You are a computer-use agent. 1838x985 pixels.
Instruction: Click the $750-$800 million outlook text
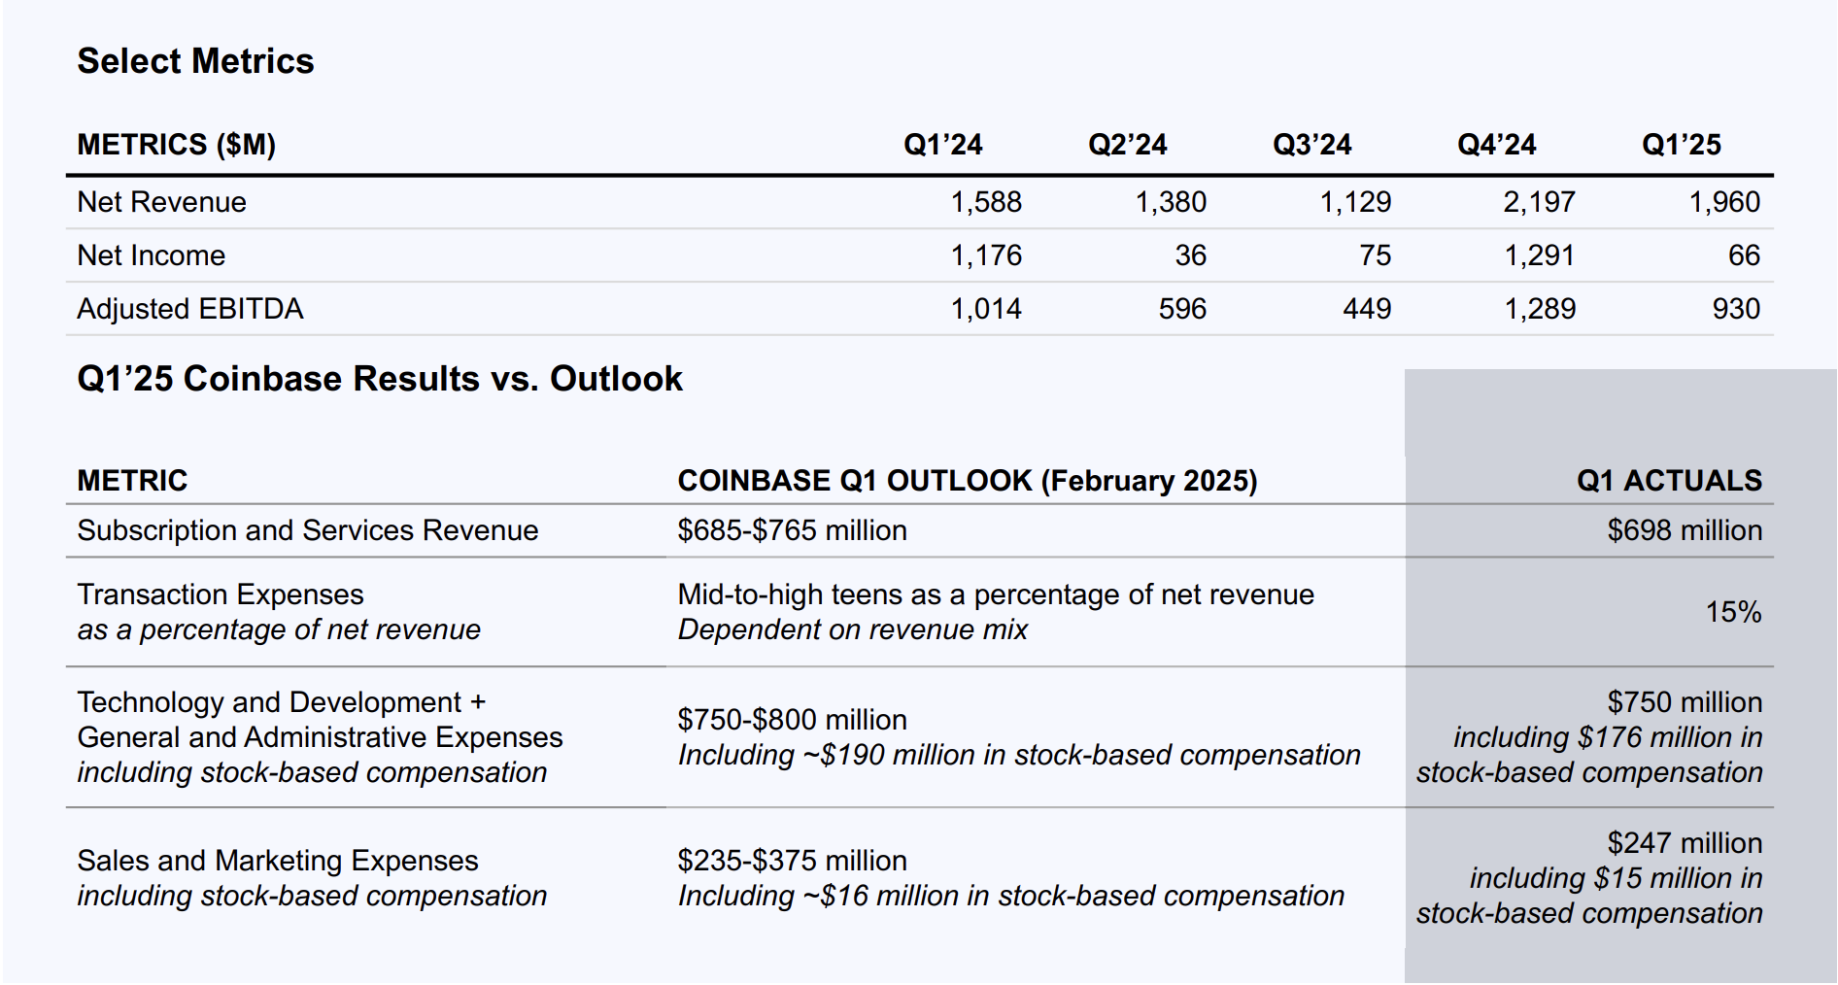pyautogui.click(x=792, y=720)
